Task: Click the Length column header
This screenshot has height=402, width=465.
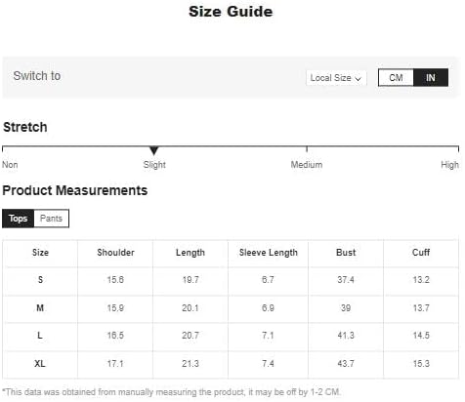Action: 190,253
